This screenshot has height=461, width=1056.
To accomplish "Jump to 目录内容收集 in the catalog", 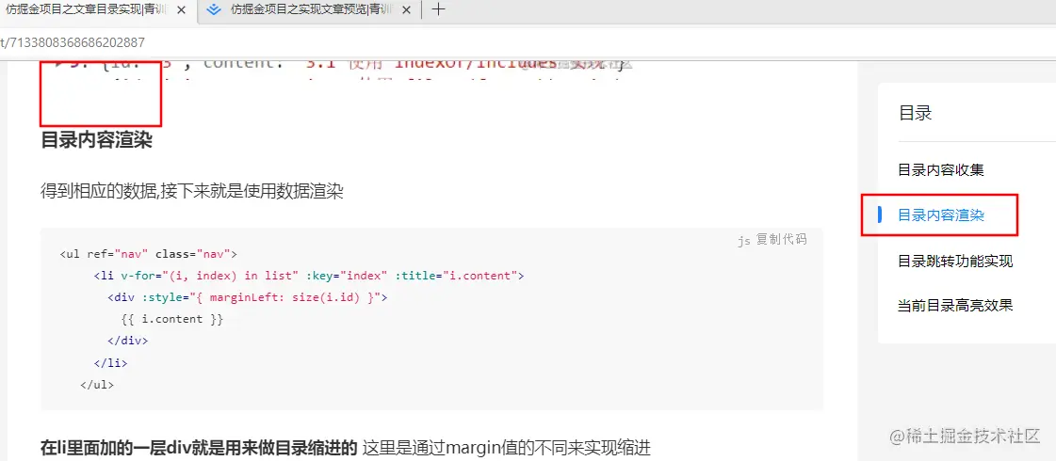I will (941, 169).
